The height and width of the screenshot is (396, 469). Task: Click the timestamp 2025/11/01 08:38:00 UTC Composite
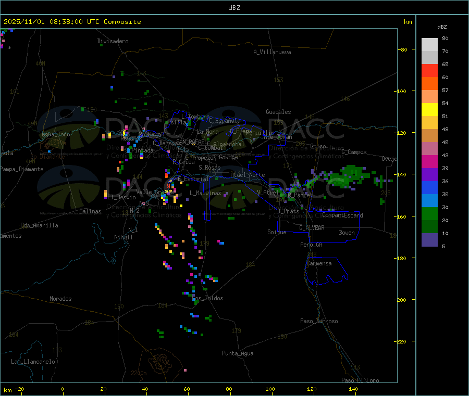[72, 22]
